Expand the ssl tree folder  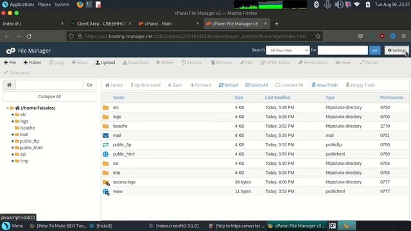tap(13, 154)
